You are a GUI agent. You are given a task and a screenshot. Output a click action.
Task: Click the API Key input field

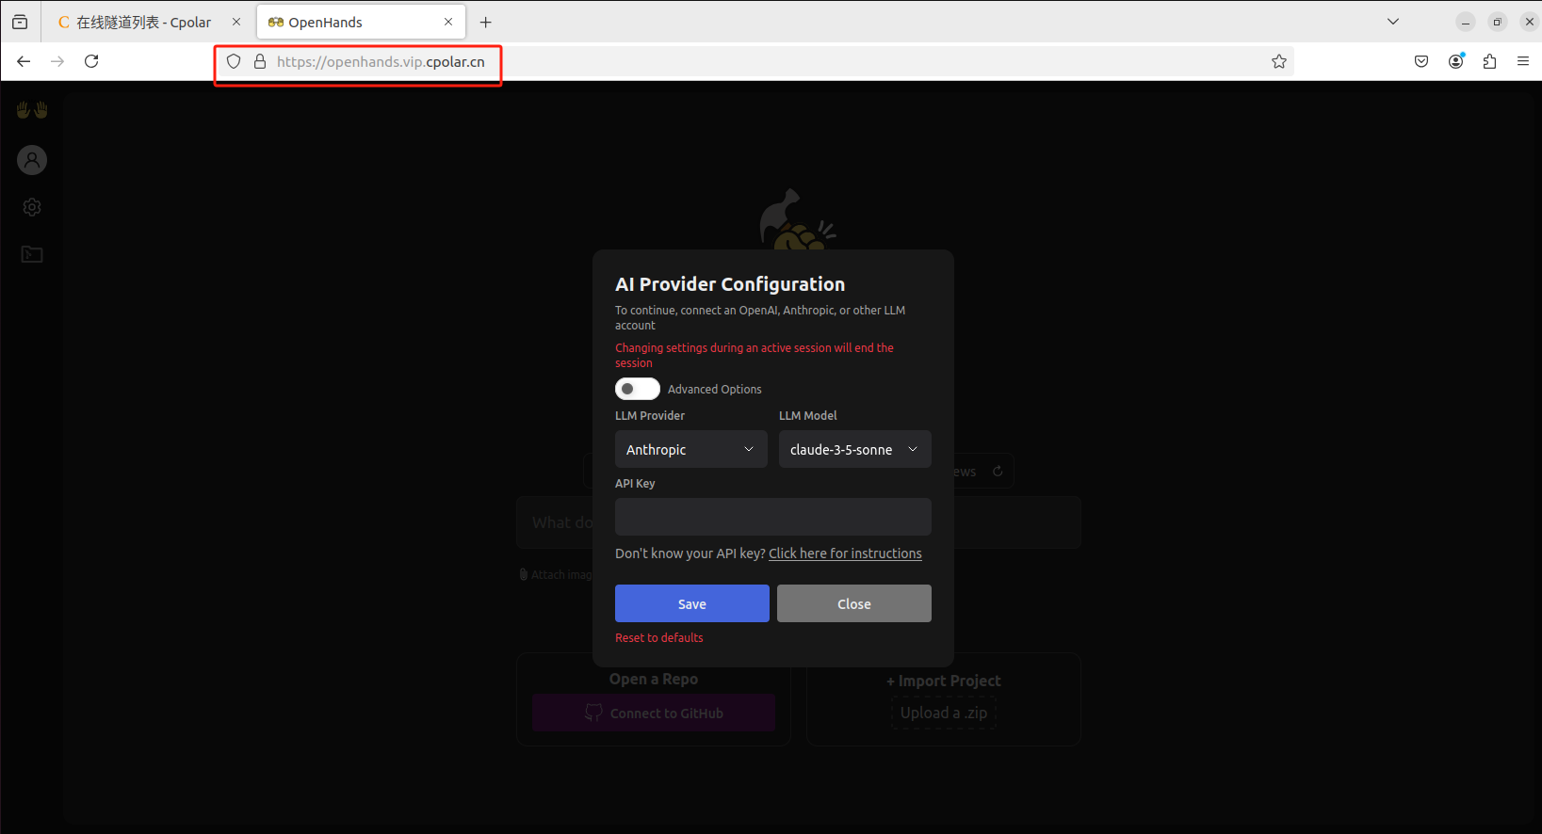pos(773,517)
